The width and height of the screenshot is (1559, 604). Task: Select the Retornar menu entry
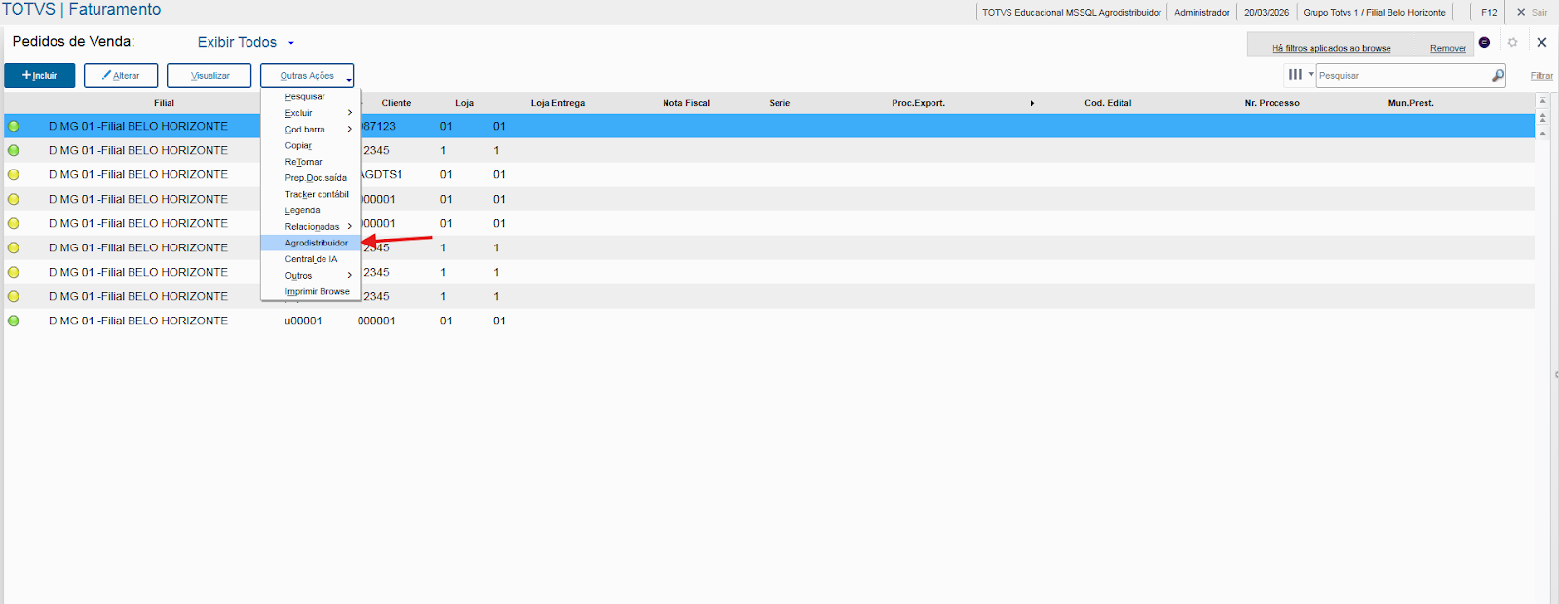pyautogui.click(x=303, y=162)
